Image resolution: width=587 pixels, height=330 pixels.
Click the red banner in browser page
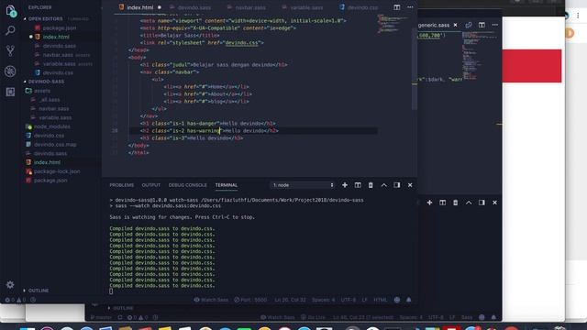pyautogui.click(x=532, y=66)
